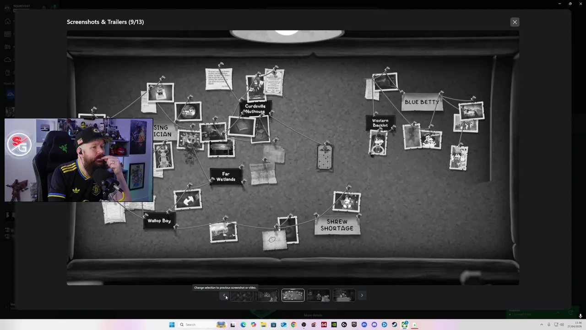Open the network status tray icon
Screen dimensions: 586x330
tap(556, 324)
